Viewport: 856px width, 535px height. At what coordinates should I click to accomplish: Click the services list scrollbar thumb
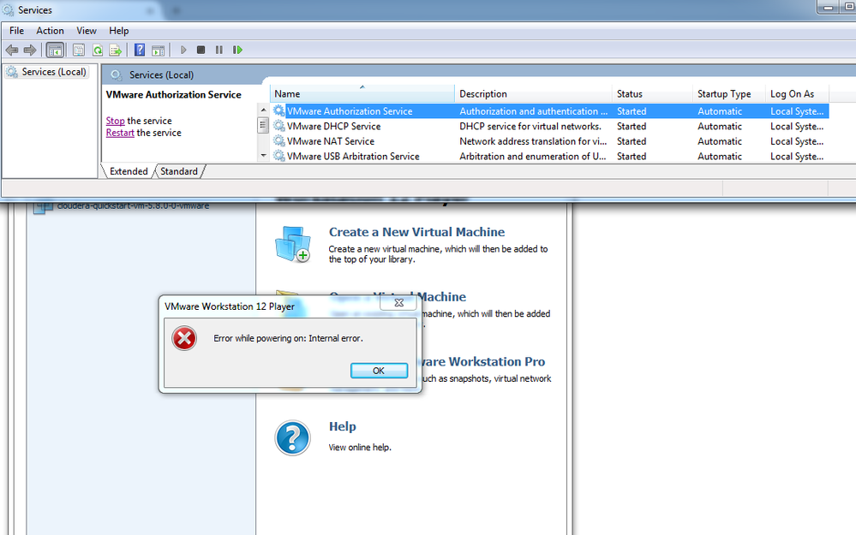263,126
